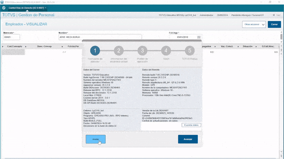
Task: Click the Cerrar button
Action: point(274,24)
